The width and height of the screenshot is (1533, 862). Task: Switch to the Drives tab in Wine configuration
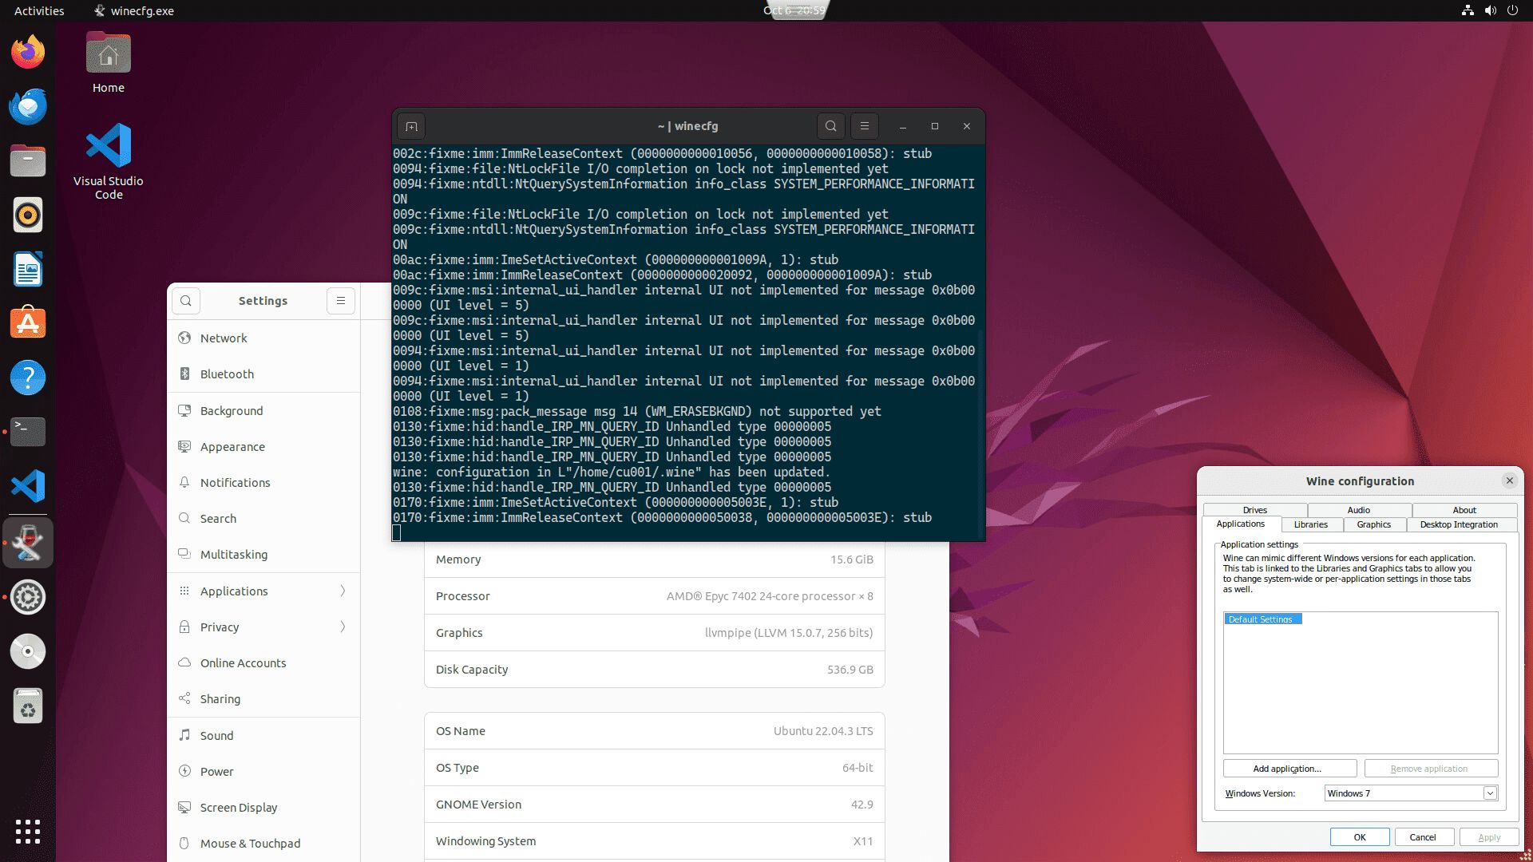[x=1255, y=510]
